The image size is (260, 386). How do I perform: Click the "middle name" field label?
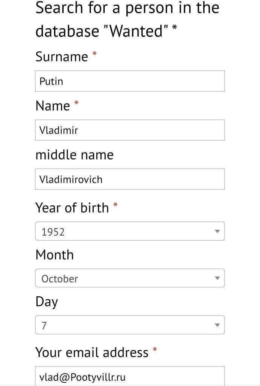[75, 155]
